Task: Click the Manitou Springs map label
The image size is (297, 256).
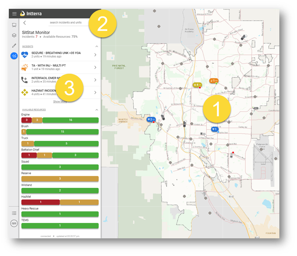Action: tap(123, 121)
